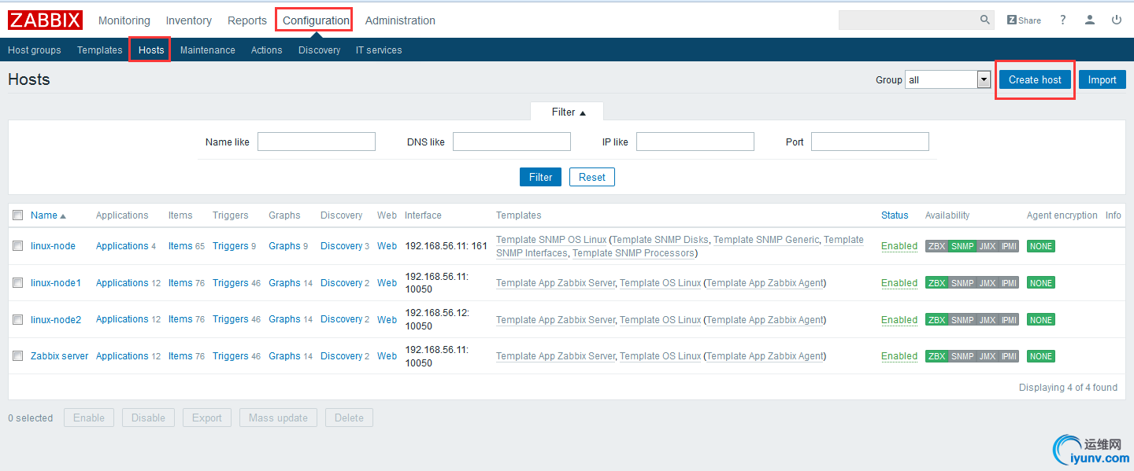Click the Enable button below table
Viewport: 1134px width, 471px height.
pos(89,418)
